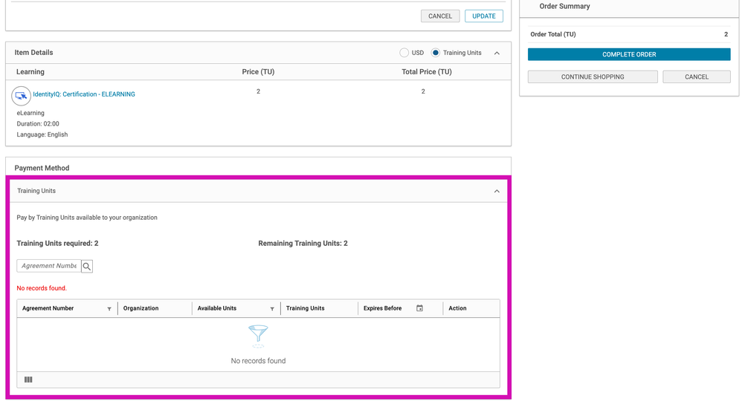742x404 pixels.
Task: Click the search magnifier next to Agreement Number
Action: [87, 267]
